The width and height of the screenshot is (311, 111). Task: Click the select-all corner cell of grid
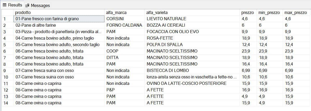point(7,12)
